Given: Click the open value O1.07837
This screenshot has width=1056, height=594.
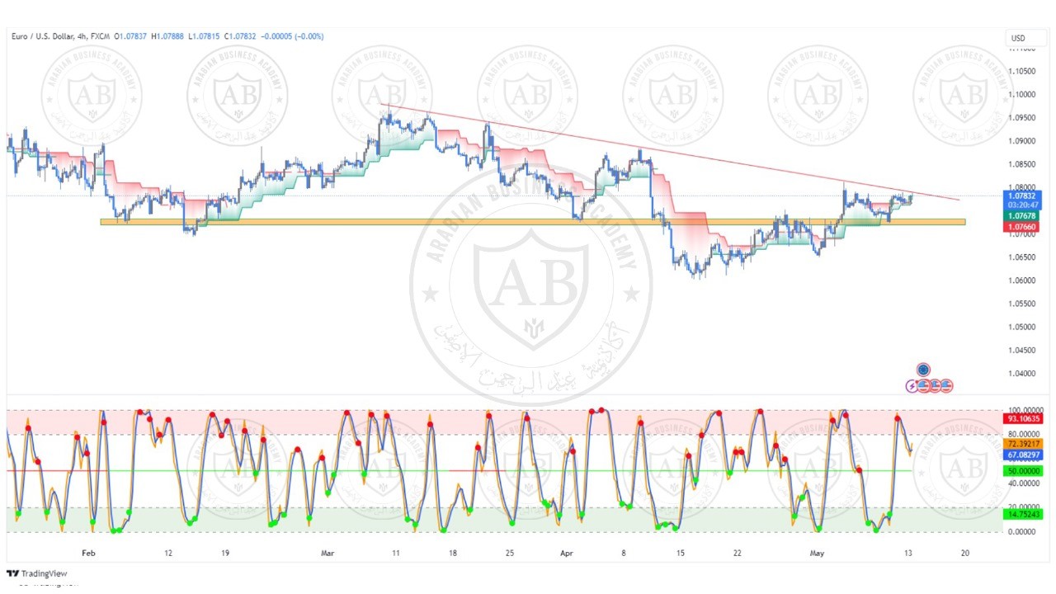Looking at the screenshot, I should [130, 36].
